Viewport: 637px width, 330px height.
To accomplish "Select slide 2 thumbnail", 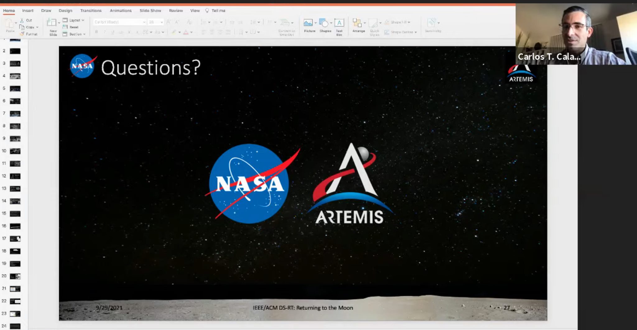I will 15,51.
